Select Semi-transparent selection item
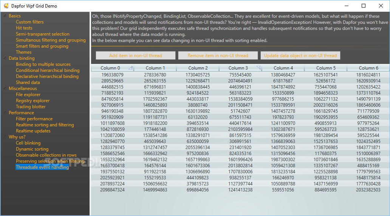The width and height of the screenshot is (390, 216). (x=43, y=34)
